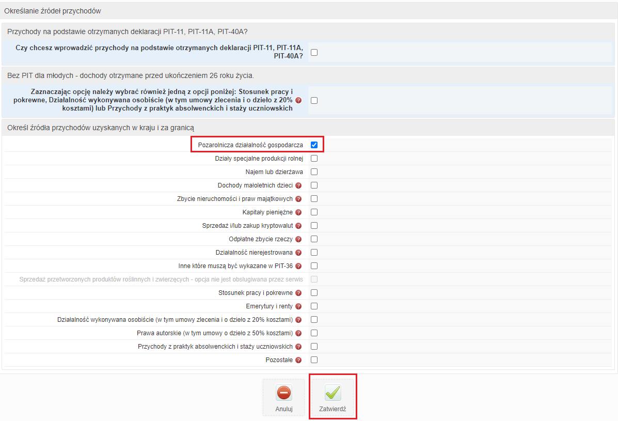
Task: Click the red Anuluj stop icon
Action: pyautogui.click(x=284, y=392)
